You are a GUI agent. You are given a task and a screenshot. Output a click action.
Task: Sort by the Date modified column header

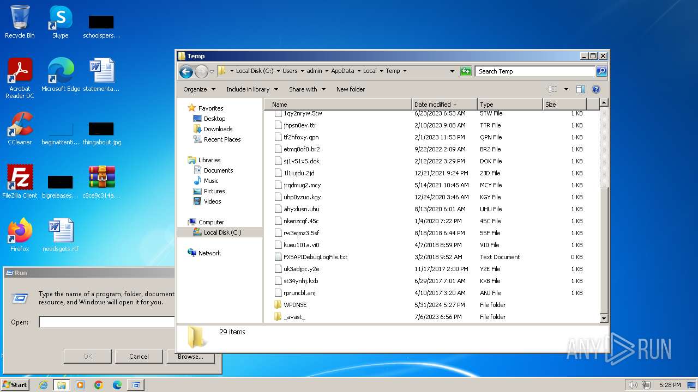[x=444, y=105]
